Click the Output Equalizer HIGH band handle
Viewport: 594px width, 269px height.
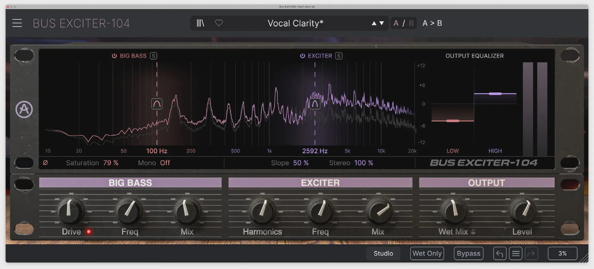[495, 94]
